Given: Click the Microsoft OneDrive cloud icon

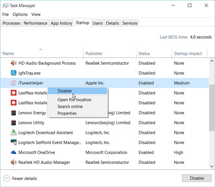Looking at the screenshot, I should (x=13, y=152).
